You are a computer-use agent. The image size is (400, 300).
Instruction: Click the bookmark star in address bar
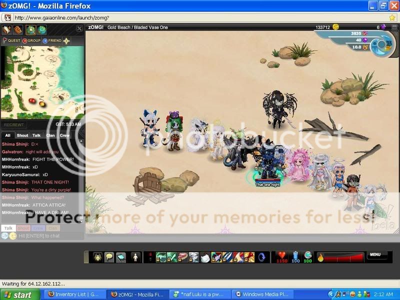[x=392, y=17]
